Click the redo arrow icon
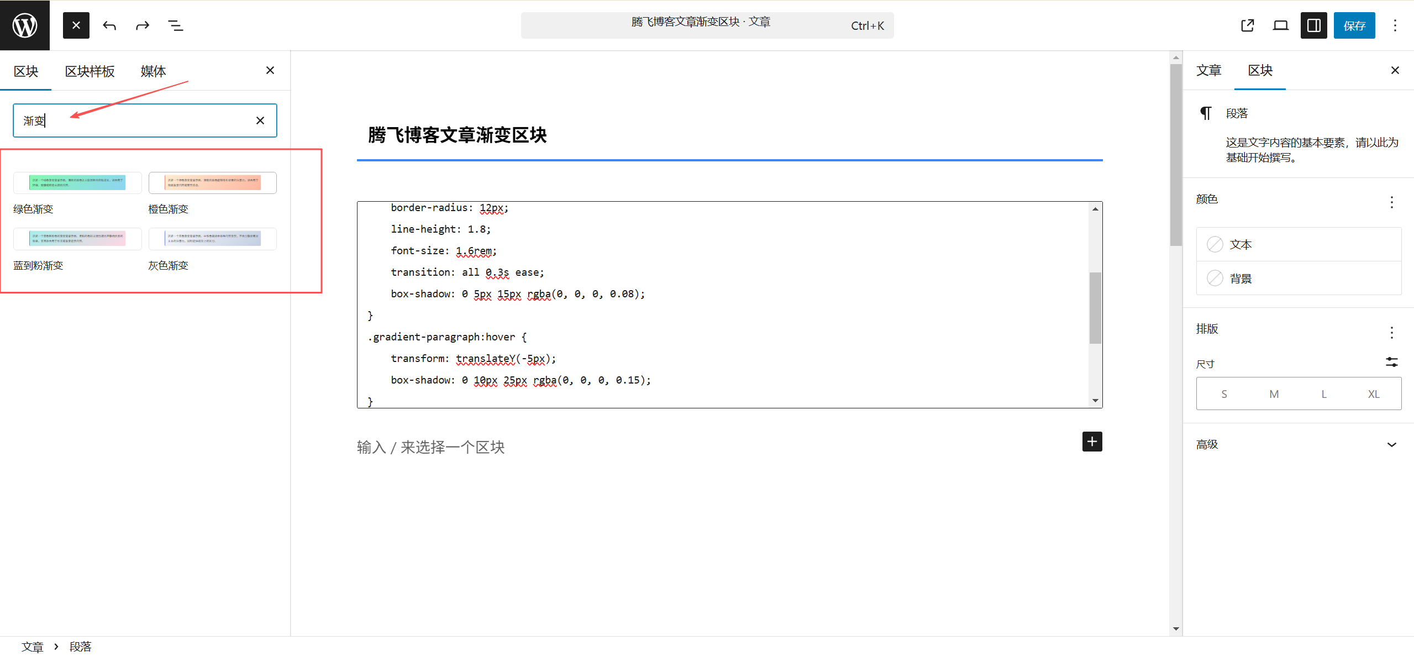 point(143,25)
